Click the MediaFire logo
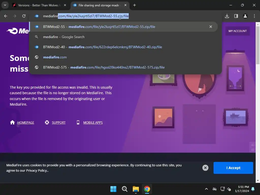The image size is (260, 195). [18, 31]
